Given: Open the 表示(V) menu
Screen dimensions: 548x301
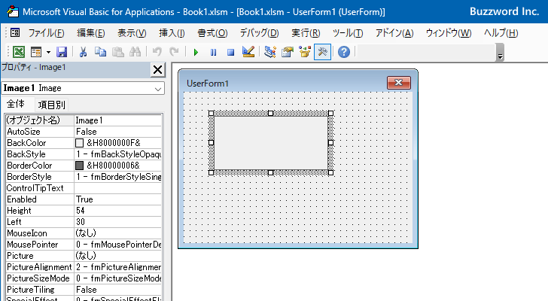Looking at the screenshot, I should tap(132, 33).
